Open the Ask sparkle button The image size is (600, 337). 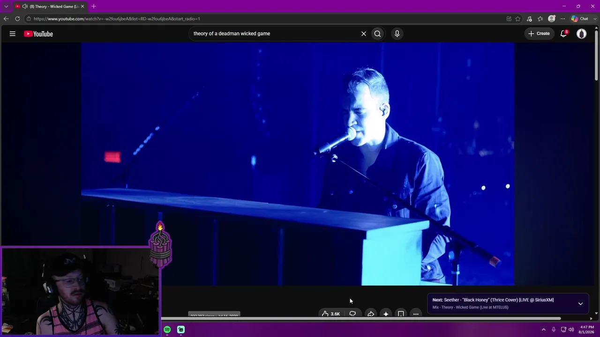coord(386,314)
